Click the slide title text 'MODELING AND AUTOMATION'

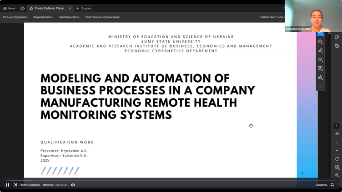(x=135, y=79)
